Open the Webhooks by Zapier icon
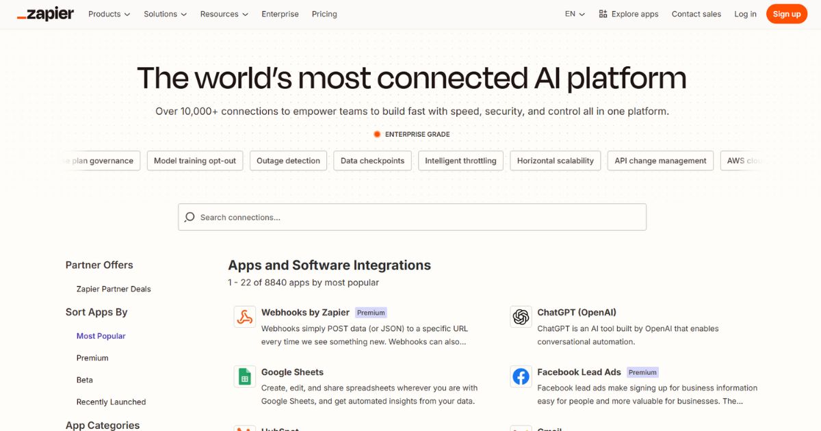This screenshot has width=821, height=431. point(244,317)
